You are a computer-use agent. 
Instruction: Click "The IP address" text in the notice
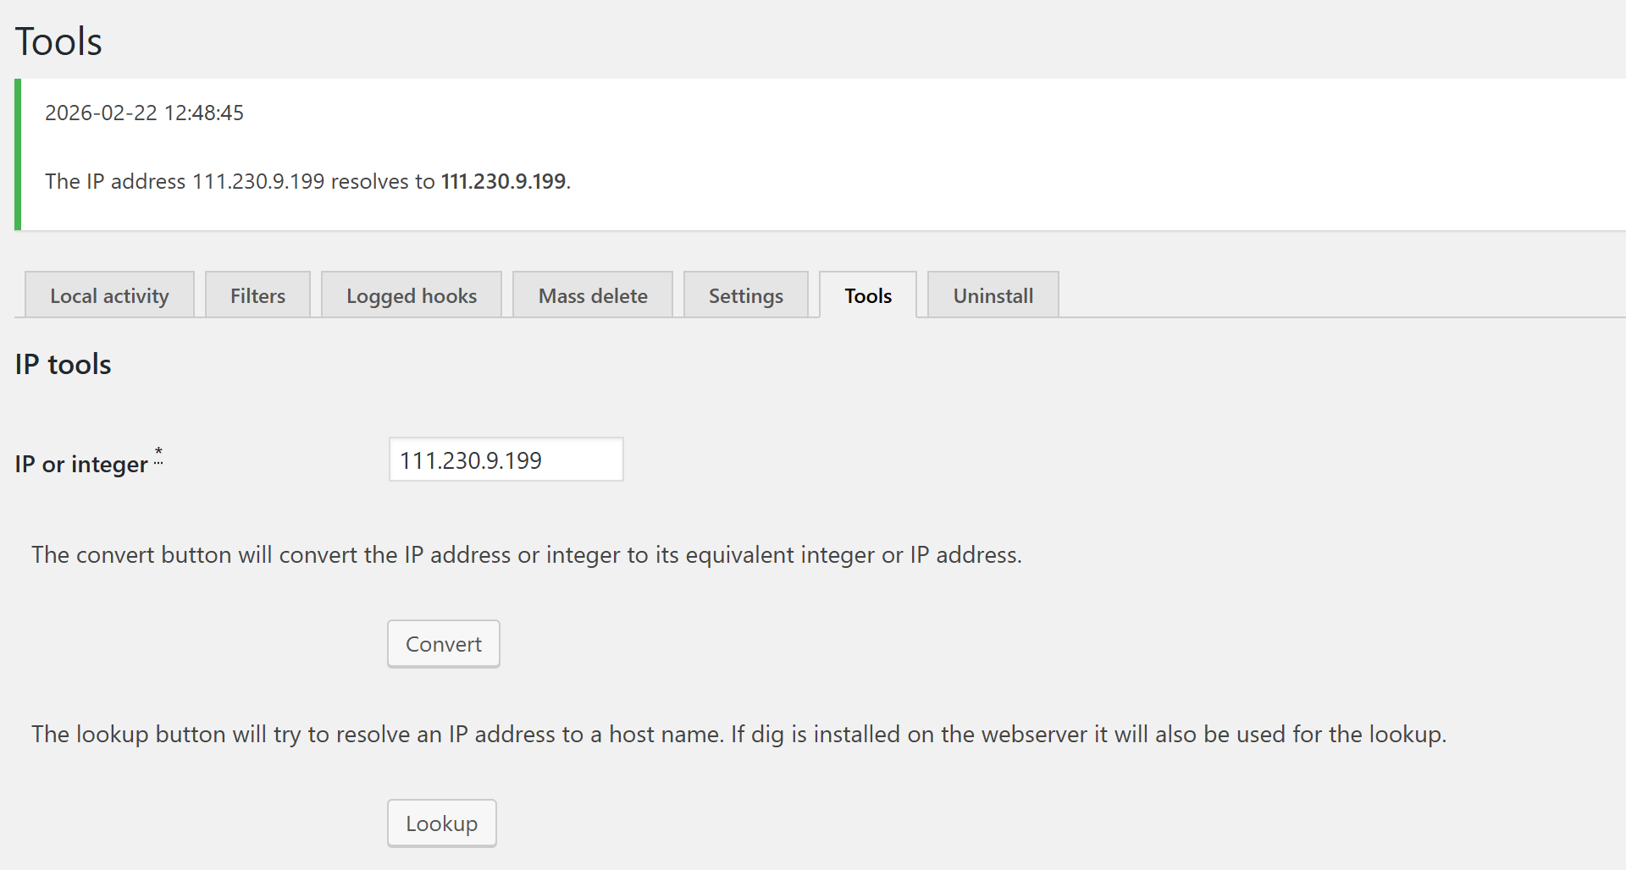click(x=115, y=181)
